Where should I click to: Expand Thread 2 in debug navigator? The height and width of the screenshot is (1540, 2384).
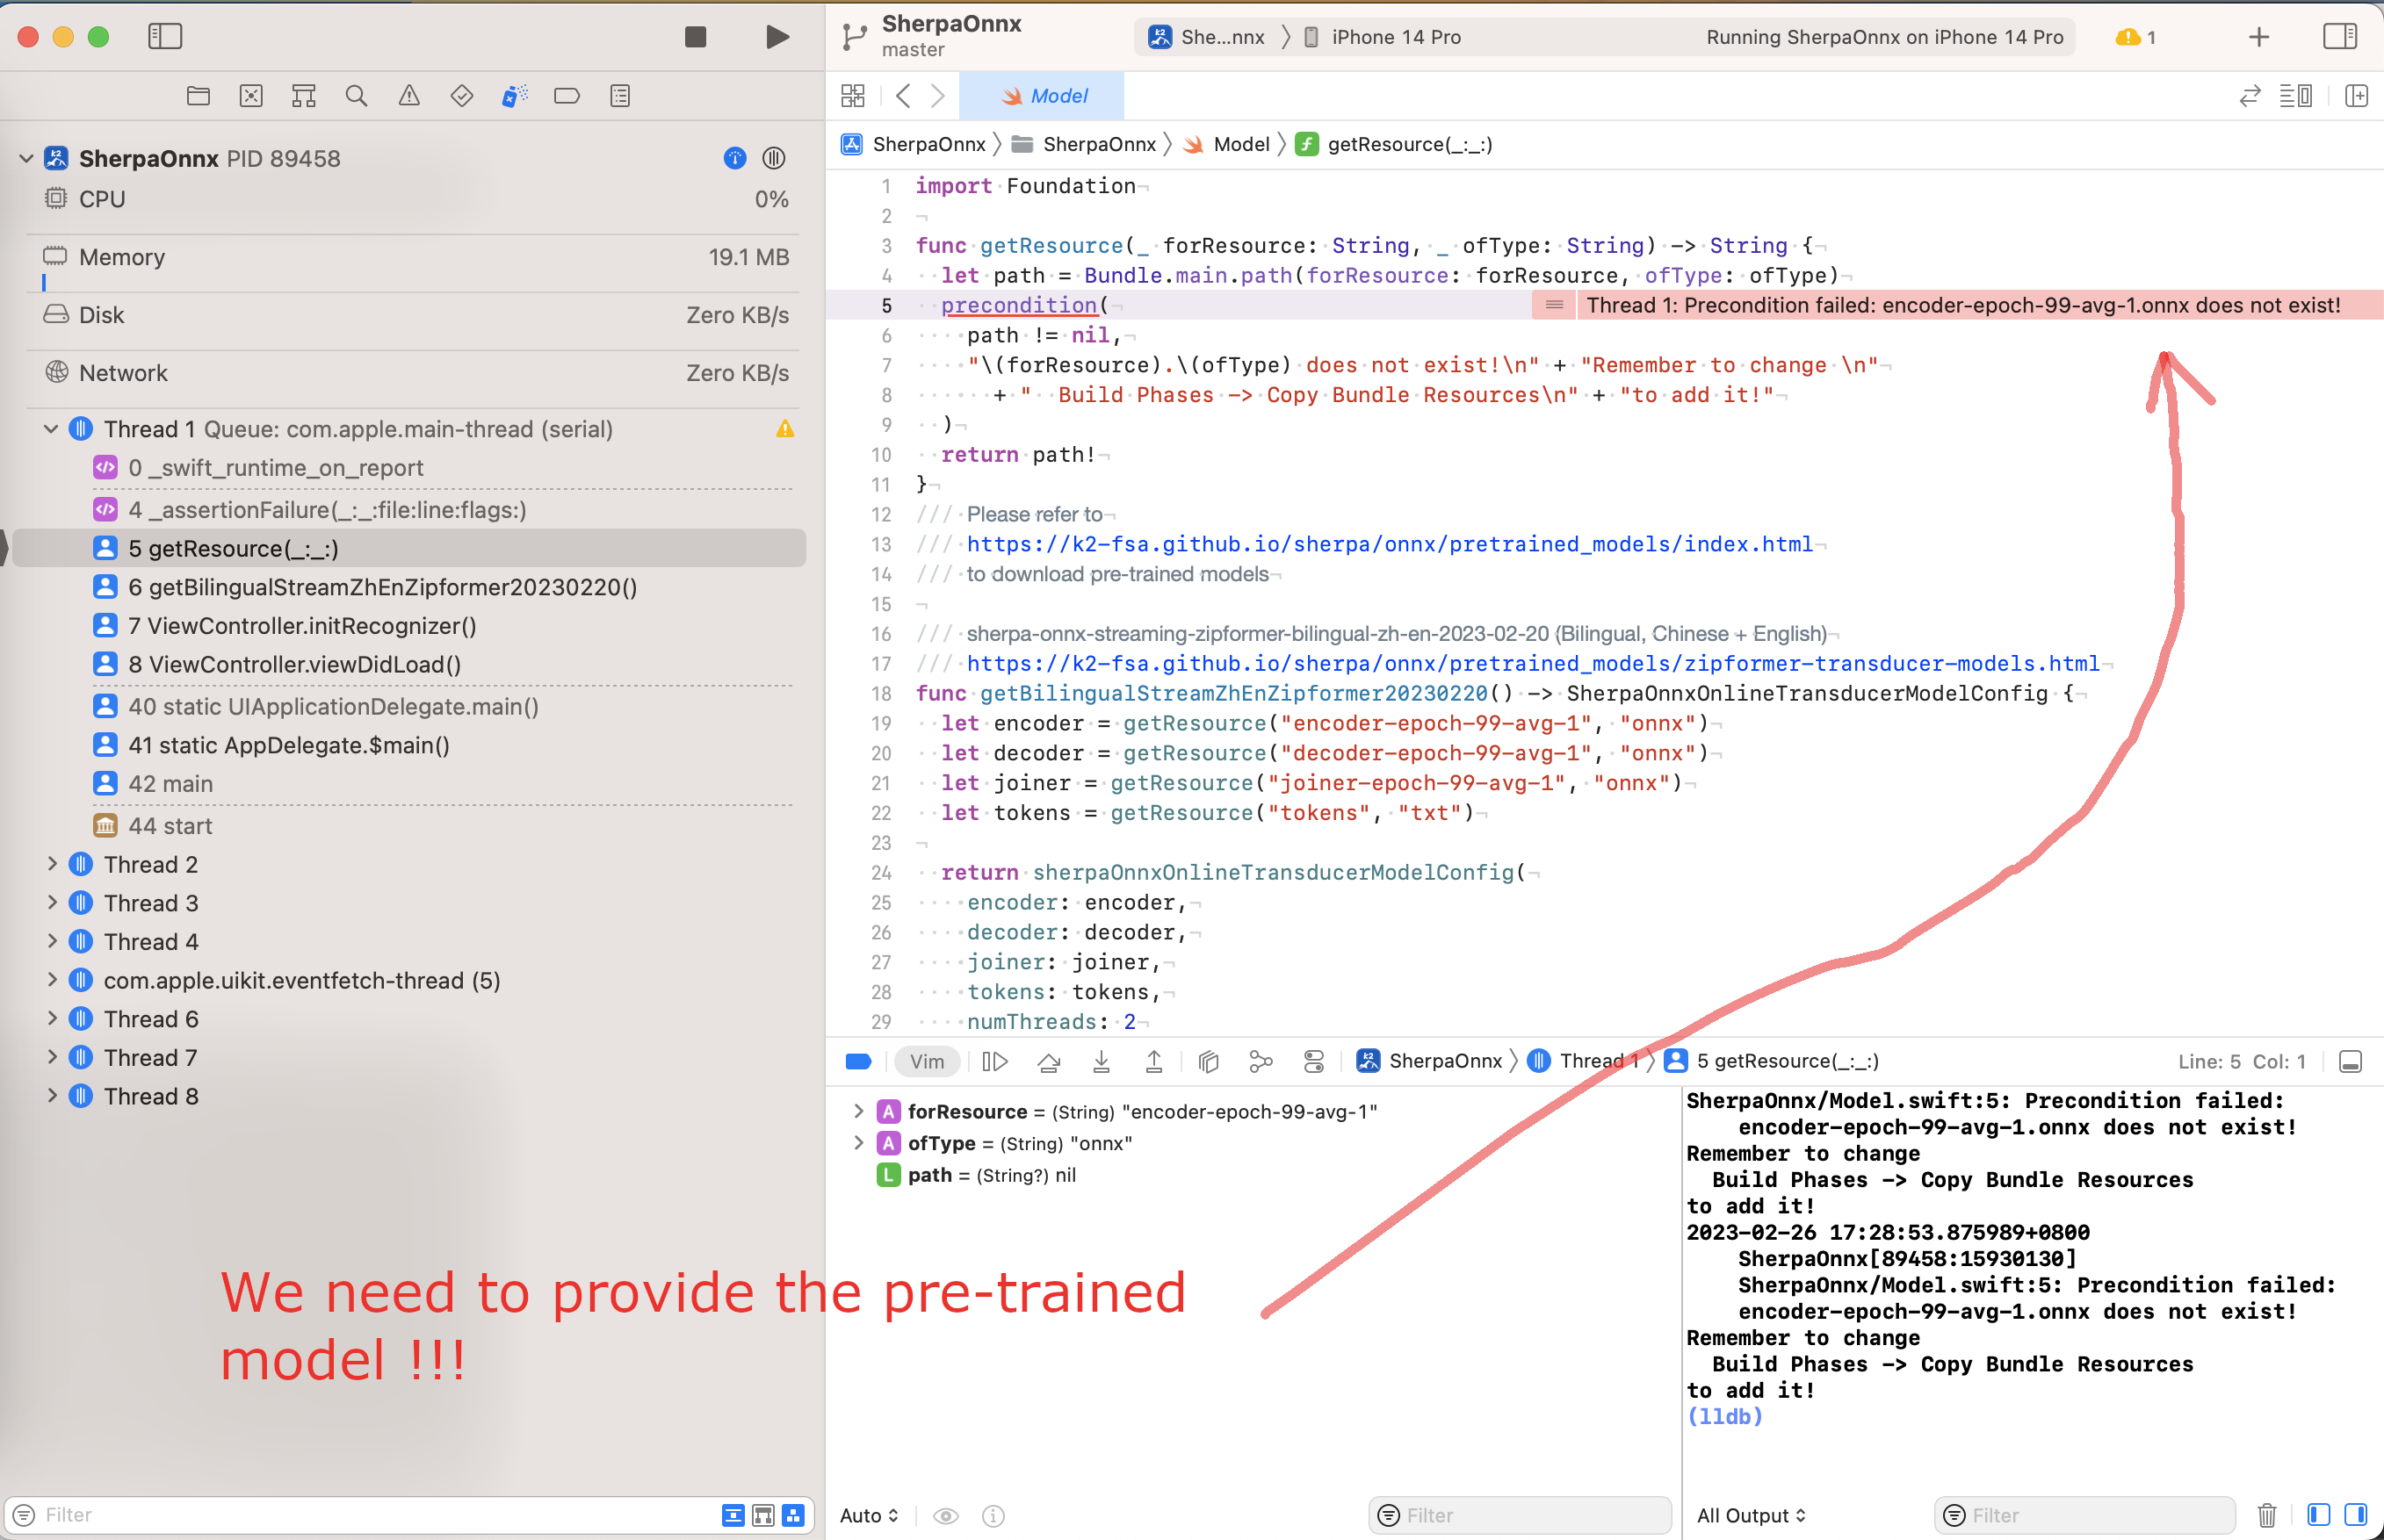tap(52, 864)
